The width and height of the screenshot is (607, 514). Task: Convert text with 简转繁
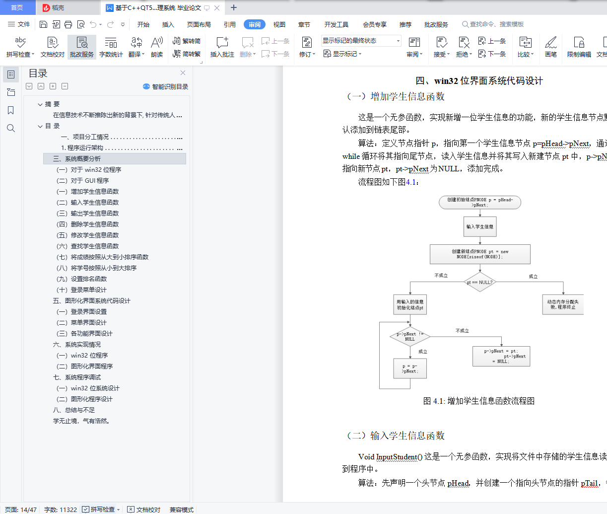point(187,54)
